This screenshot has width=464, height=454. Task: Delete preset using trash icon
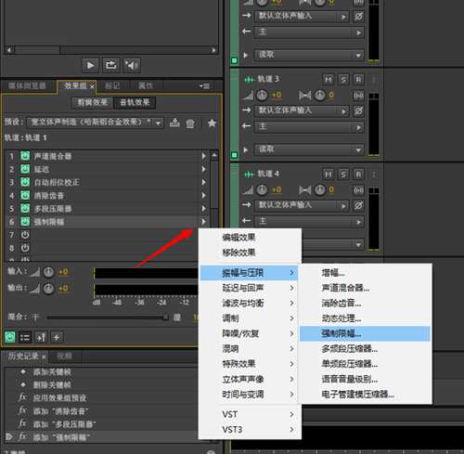190,123
